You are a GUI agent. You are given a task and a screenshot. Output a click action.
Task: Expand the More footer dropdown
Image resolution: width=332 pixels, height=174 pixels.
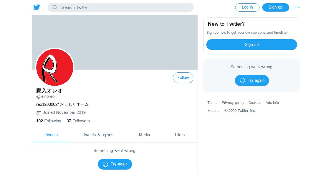click(213, 111)
